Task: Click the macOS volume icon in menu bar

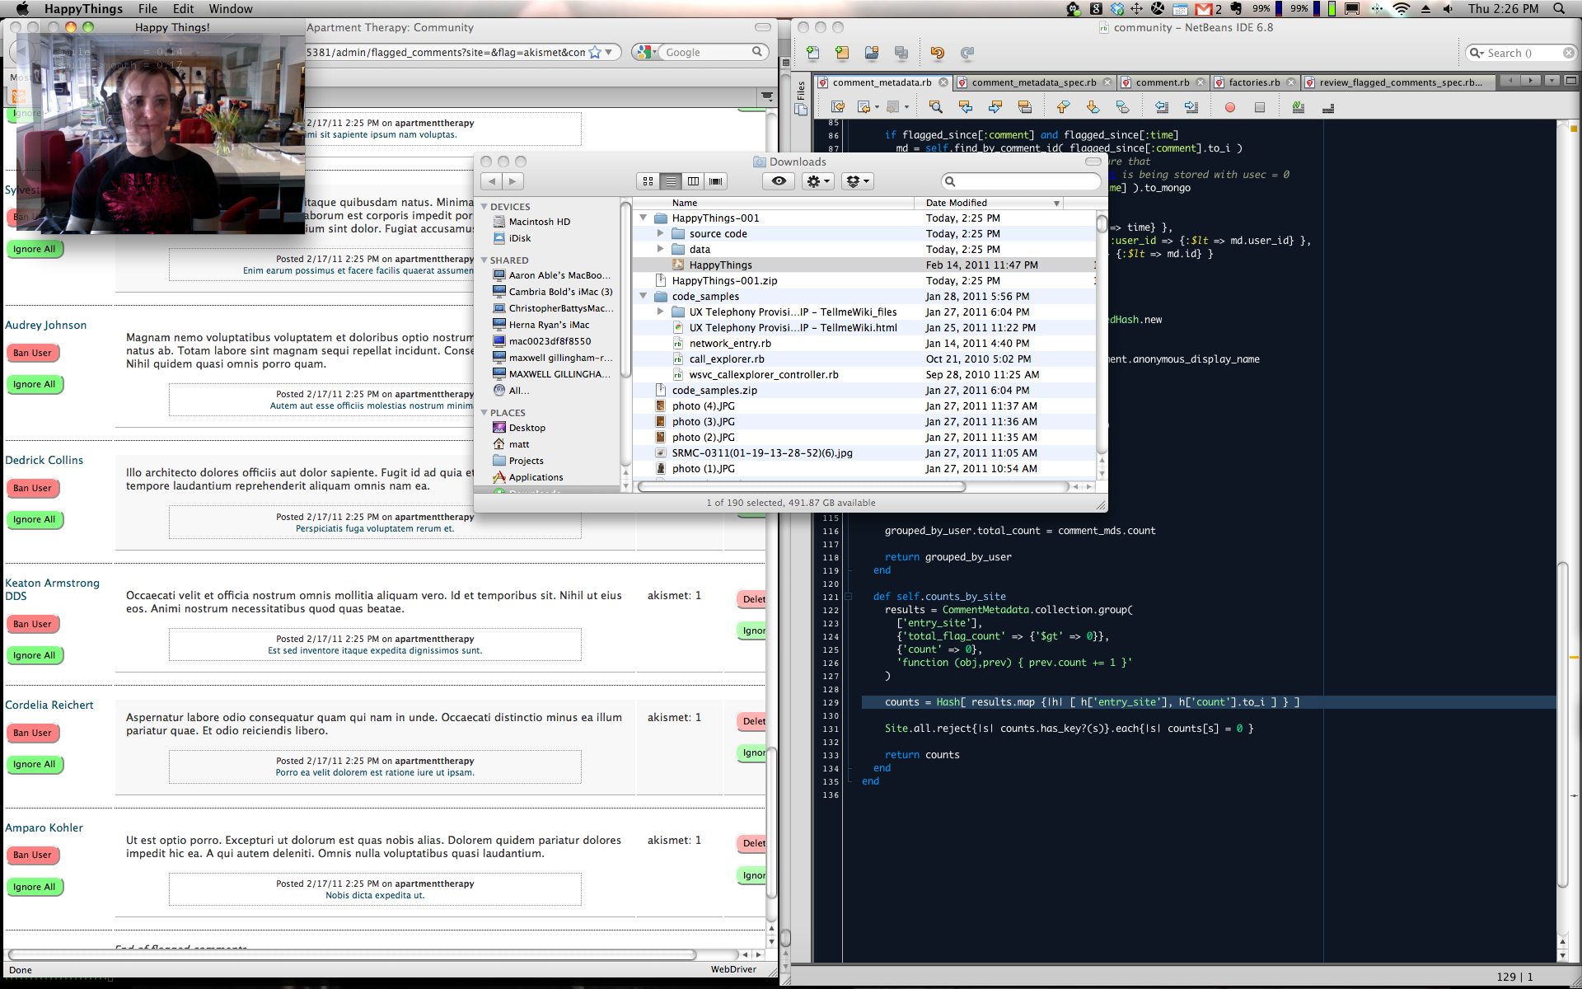Action: click(1449, 8)
